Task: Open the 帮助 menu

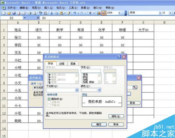Action: coord(110,8)
